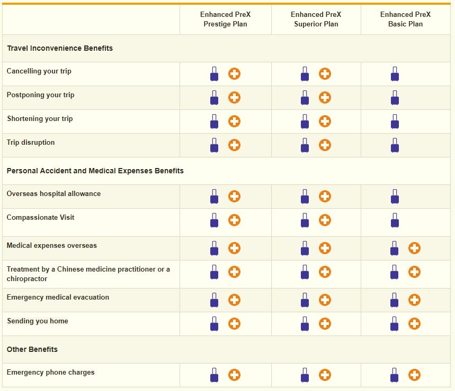Click the Personal Accident and Medical Expenses Benefits heading
Screen dimensions: 455x391
[95, 171]
